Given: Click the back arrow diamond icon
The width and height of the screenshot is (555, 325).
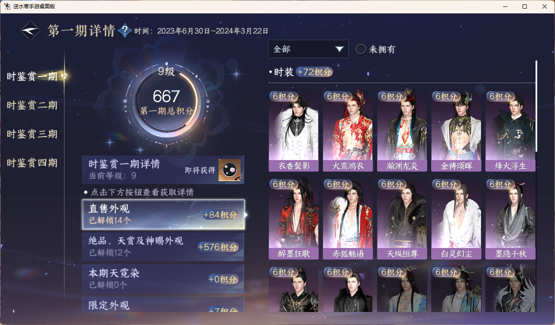Looking at the screenshot, I should click(31, 31).
